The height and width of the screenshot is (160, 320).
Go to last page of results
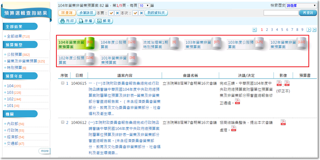pos(314,30)
